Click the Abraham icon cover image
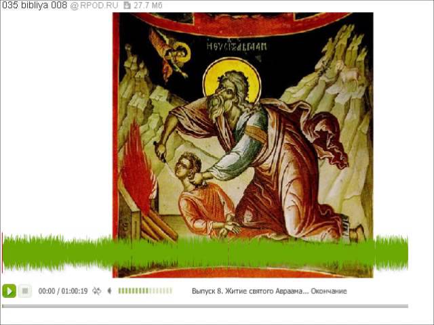This screenshot has height=325, width=434. (243, 145)
